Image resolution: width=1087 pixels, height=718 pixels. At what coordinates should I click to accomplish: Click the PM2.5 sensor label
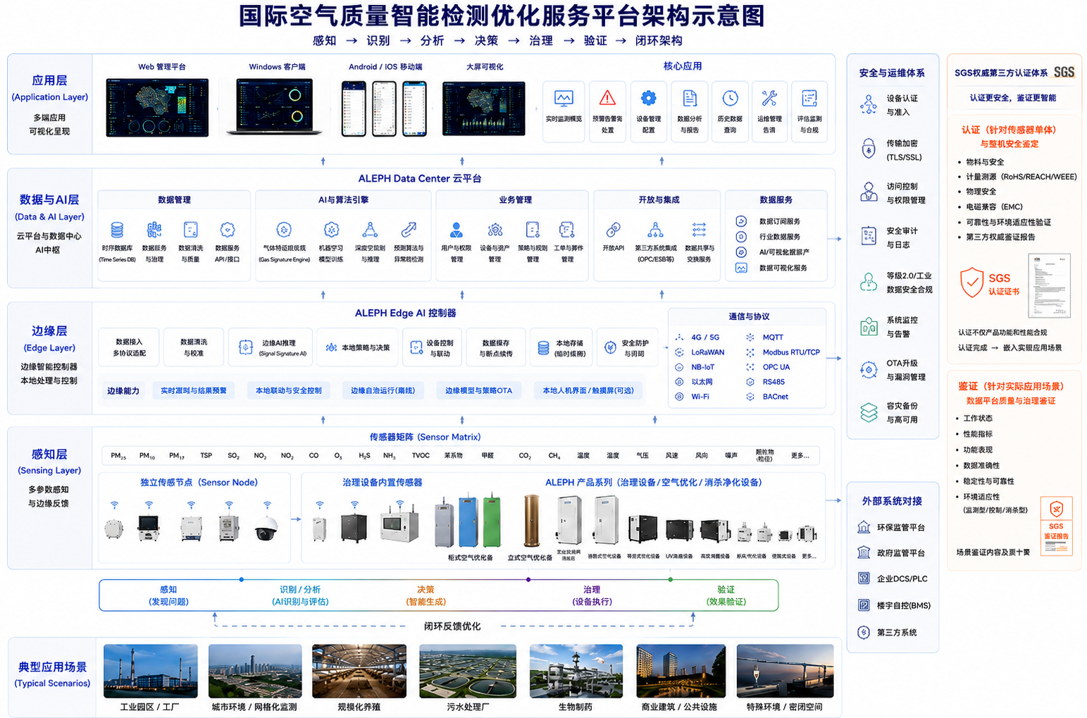118,456
